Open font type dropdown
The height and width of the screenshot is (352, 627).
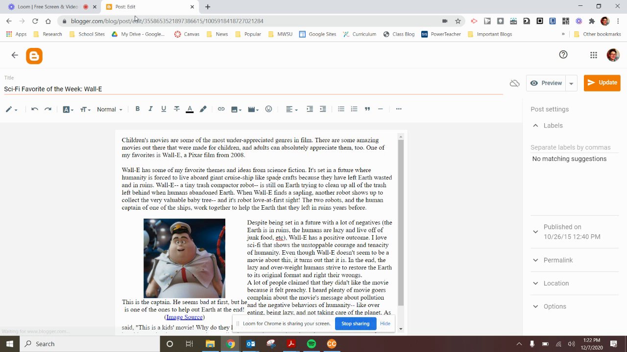[x=68, y=110]
